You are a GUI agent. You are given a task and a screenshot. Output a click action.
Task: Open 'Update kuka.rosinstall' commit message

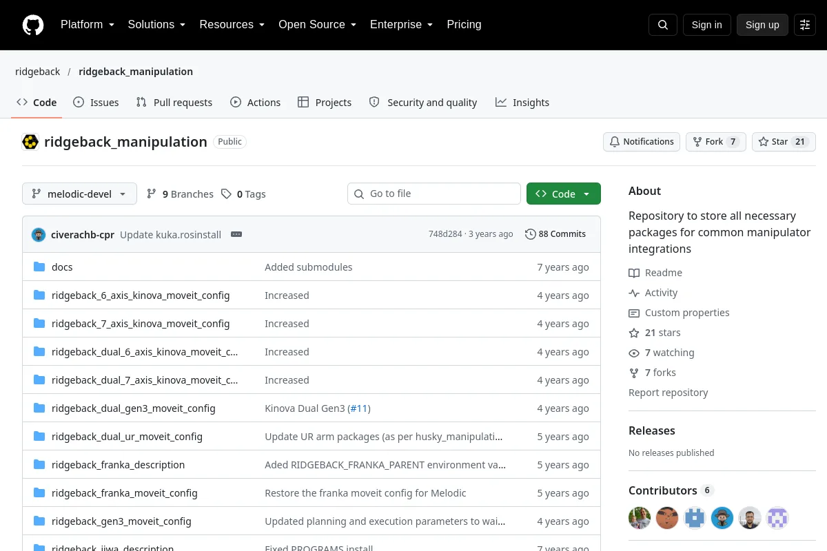[170, 234]
